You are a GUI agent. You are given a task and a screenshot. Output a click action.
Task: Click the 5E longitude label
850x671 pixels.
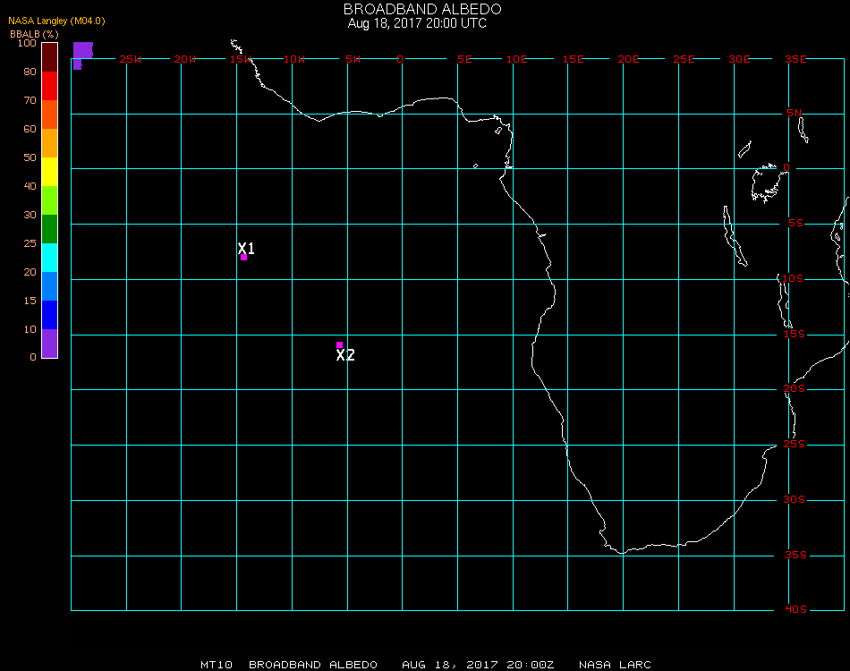click(464, 59)
